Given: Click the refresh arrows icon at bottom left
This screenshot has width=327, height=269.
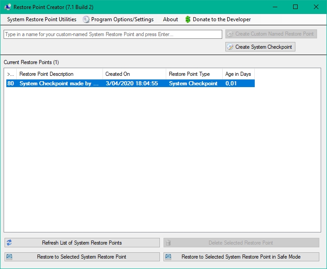Looking at the screenshot, I should [x=9, y=243].
